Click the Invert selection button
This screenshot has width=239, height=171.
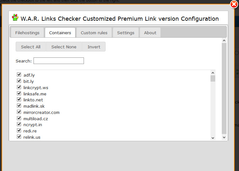[94, 47]
